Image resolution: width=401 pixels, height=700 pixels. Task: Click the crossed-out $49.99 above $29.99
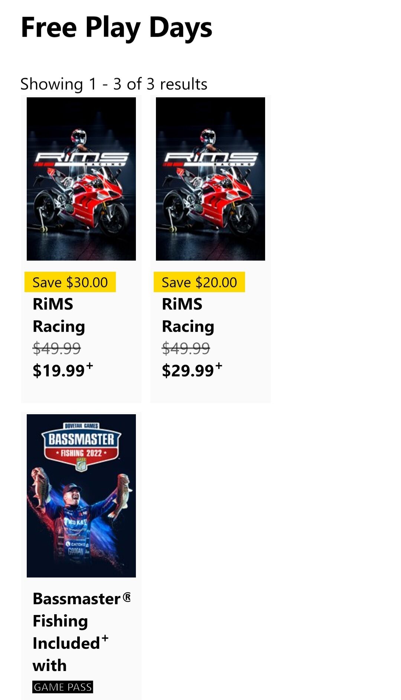(x=186, y=348)
